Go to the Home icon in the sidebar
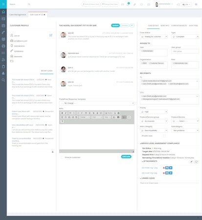This screenshot has height=220, width=202. 3,12
